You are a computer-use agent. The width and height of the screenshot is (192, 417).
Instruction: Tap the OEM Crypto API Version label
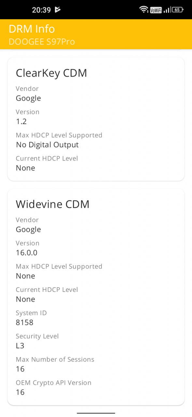click(54, 383)
